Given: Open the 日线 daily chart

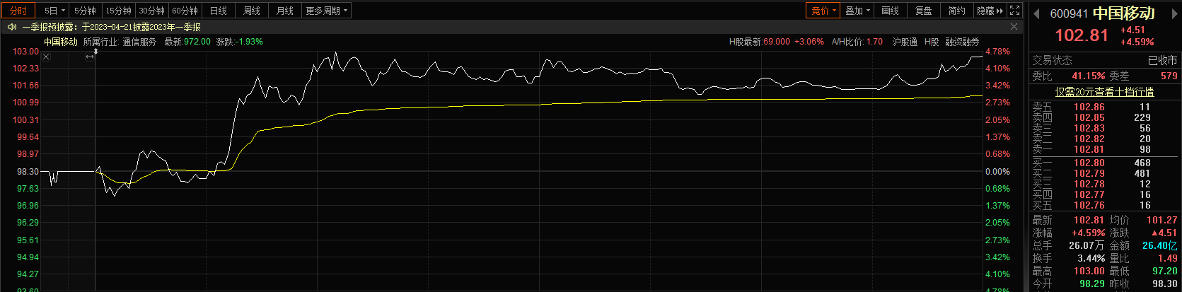Looking at the screenshot, I should (x=219, y=11).
